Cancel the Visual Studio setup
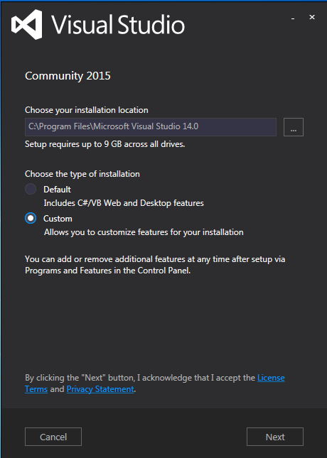The width and height of the screenshot is (327, 458). 53,437
